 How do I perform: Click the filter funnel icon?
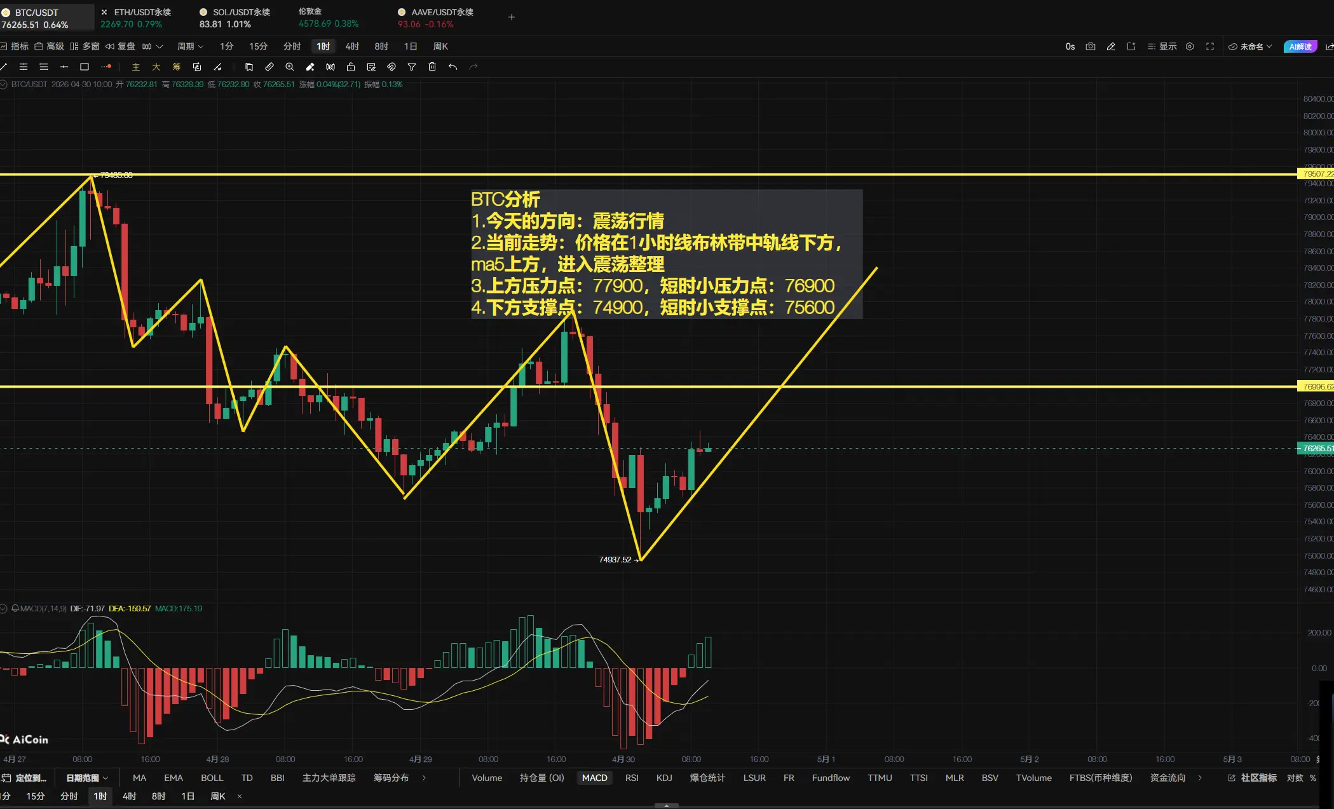(412, 67)
